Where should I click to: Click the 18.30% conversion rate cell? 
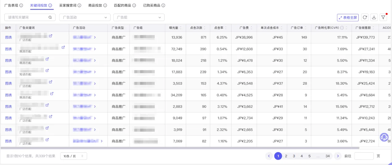pyautogui.click(x=342, y=83)
